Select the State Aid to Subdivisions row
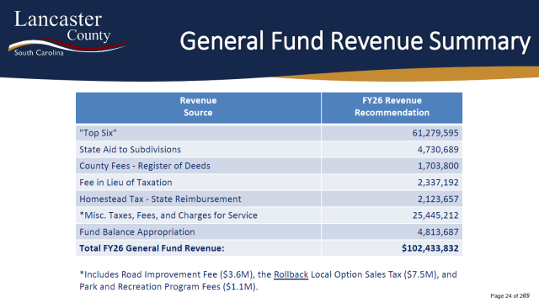 (269, 150)
